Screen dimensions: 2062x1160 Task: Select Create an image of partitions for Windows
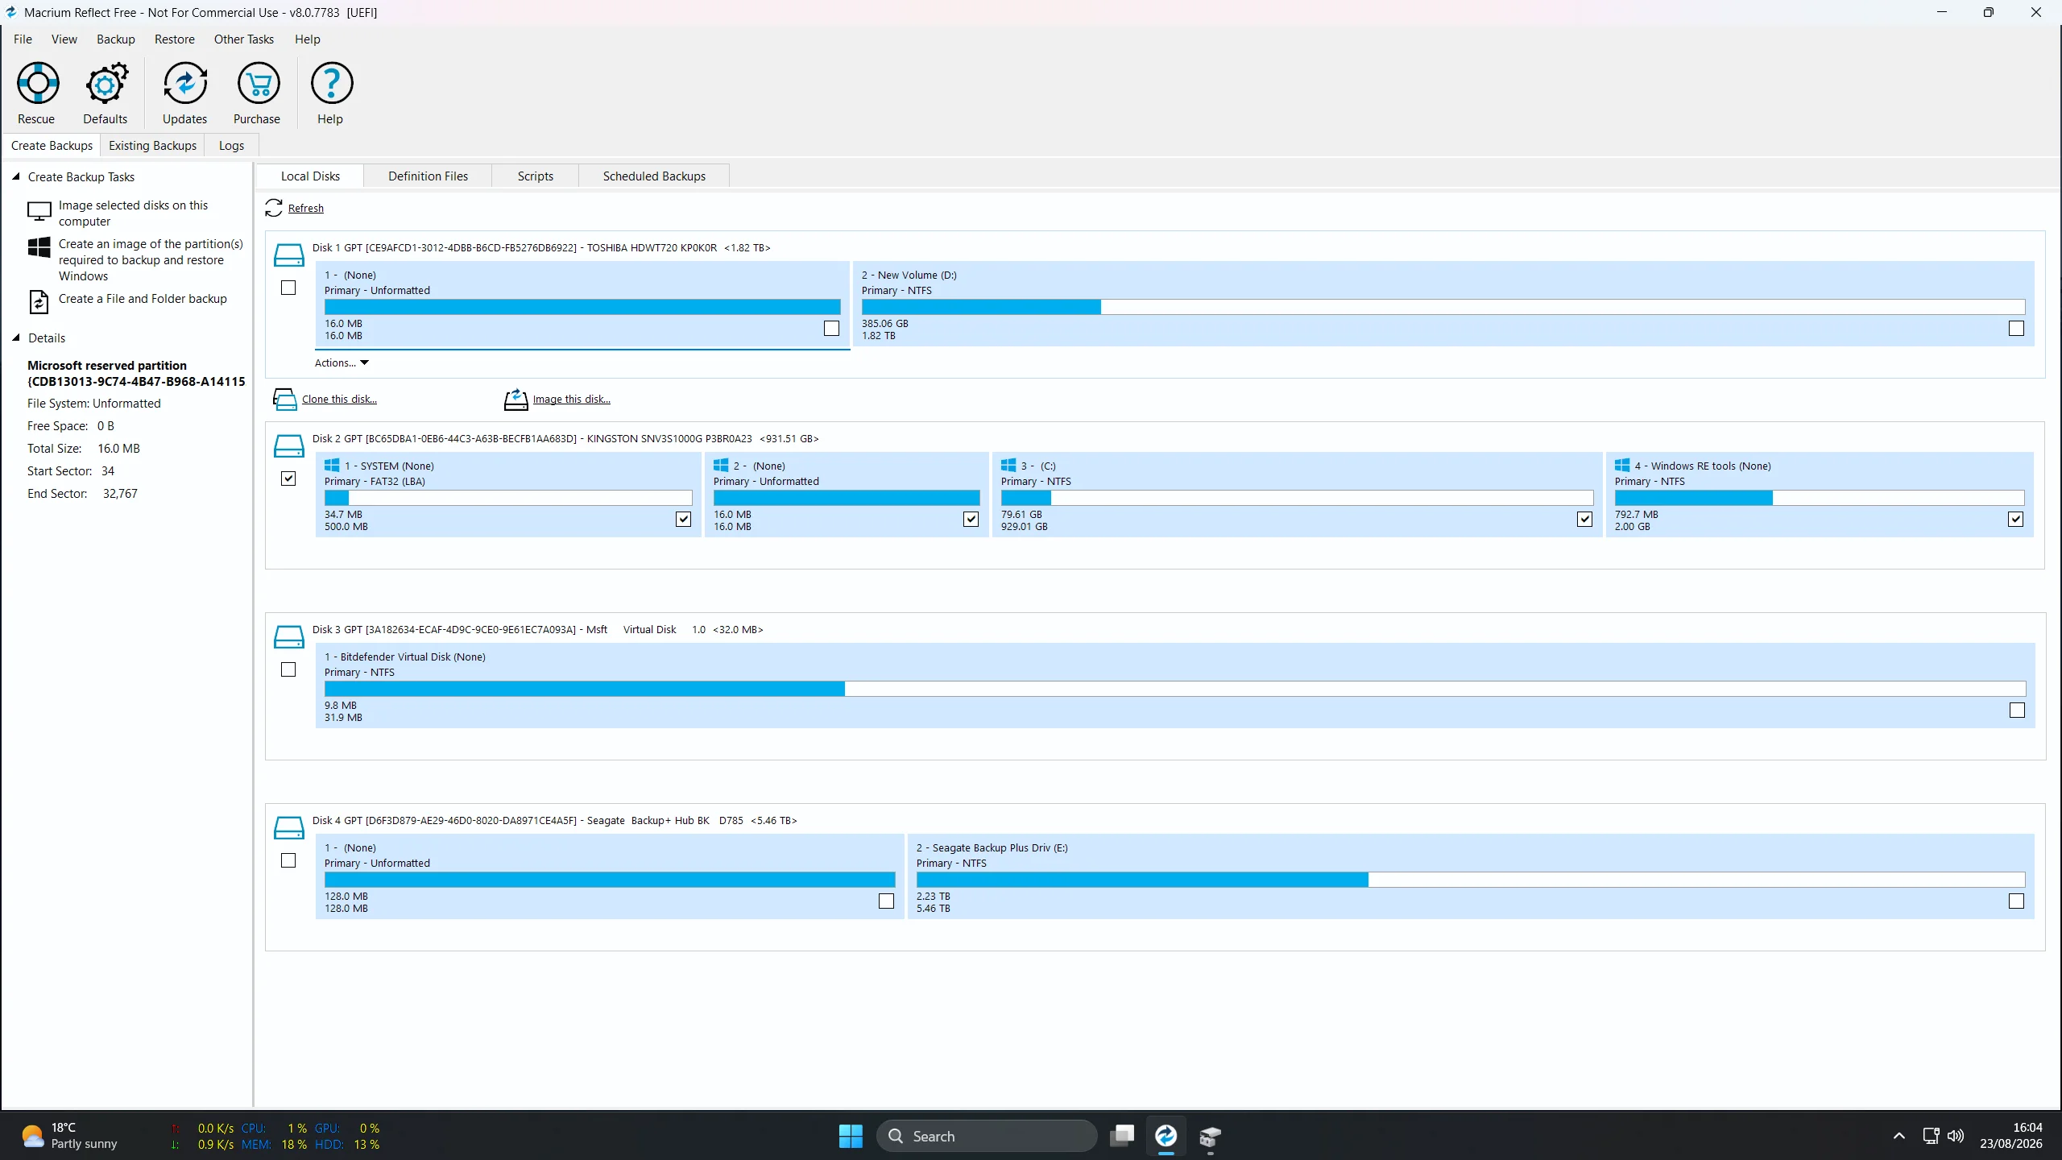pyautogui.click(x=151, y=259)
